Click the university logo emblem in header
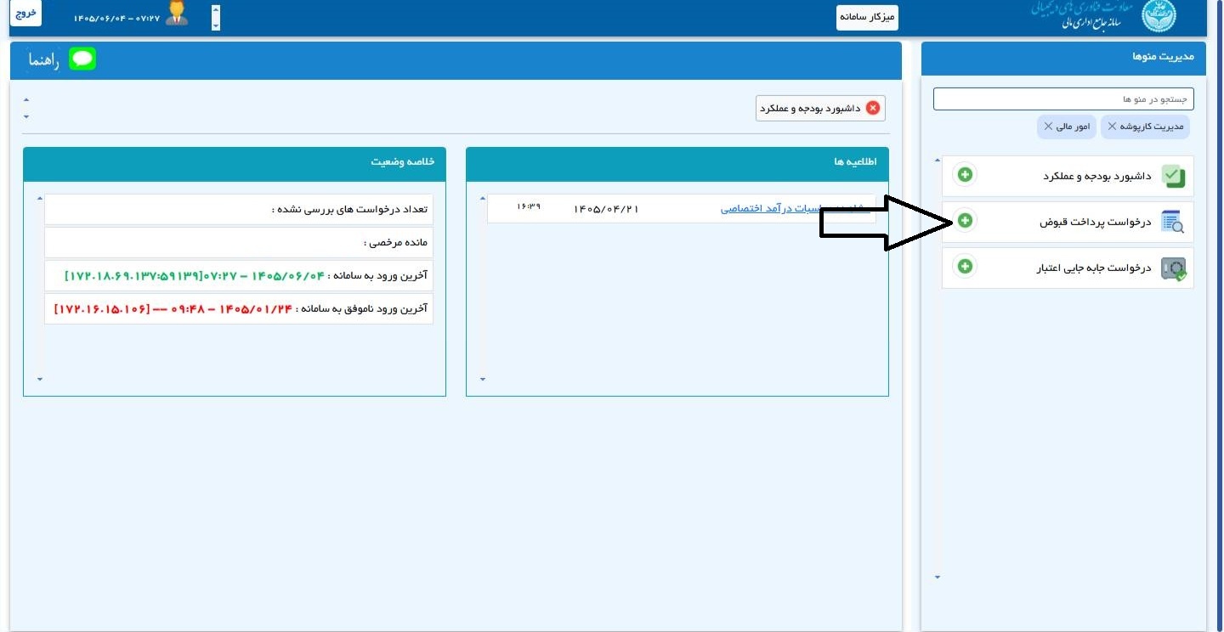Screen dimensions: 1224x632 [x=1159, y=16]
